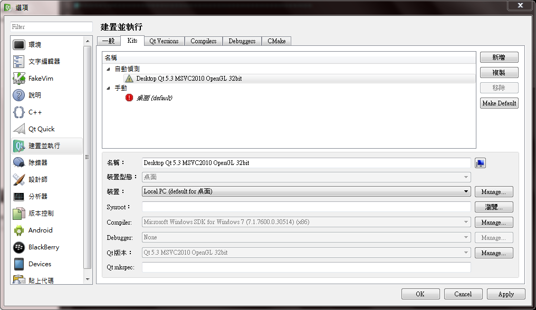Screen dimensions: 536x310
Task: Switch to the CMake tab
Action: [x=276, y=41]
